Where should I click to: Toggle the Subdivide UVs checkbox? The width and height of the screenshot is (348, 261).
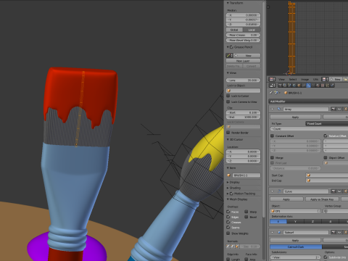pyautogui.click(x=326, y=257)
